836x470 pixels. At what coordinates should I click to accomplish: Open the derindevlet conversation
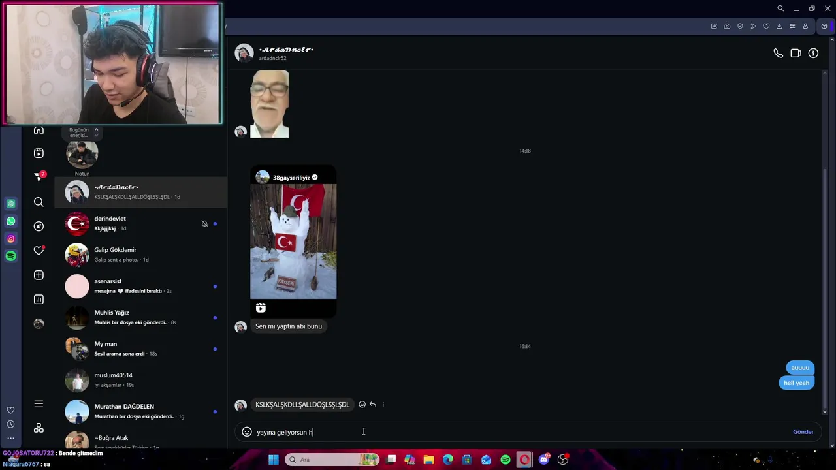[x=141, y=223]
